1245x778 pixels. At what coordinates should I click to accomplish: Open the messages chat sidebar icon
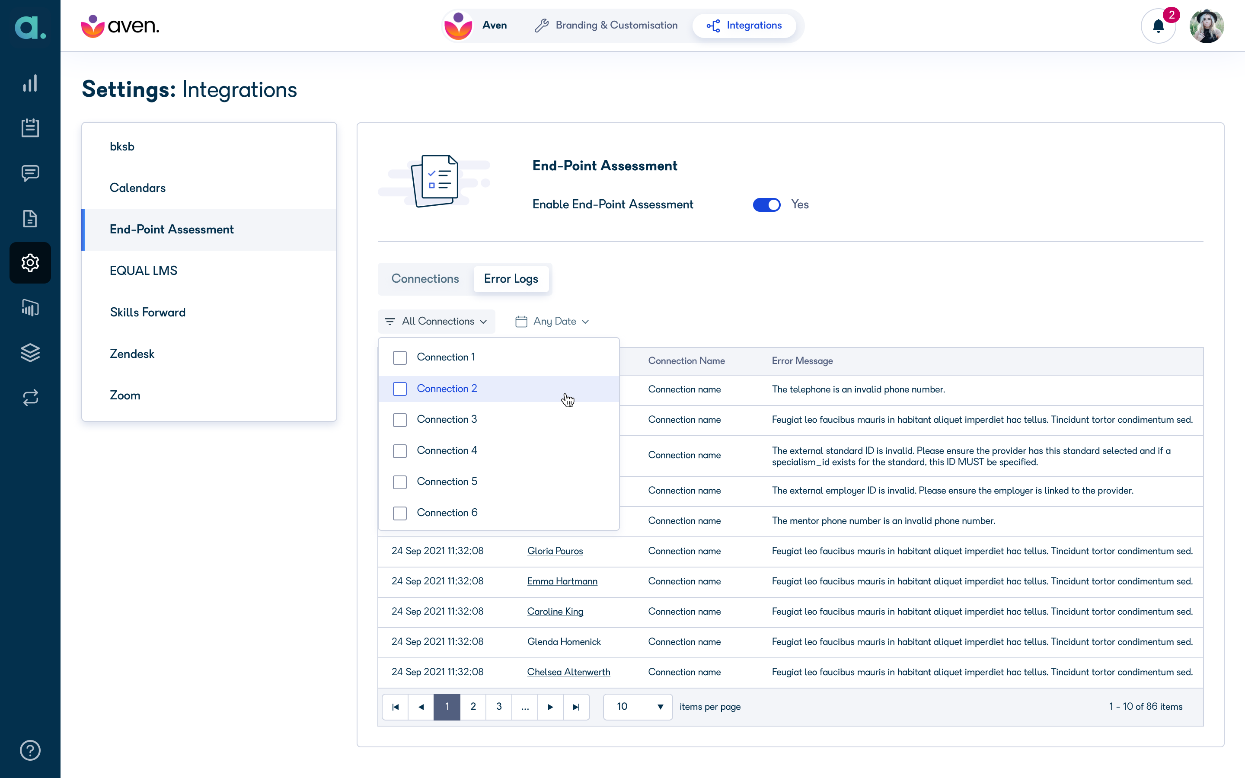[x=30, y=173]
